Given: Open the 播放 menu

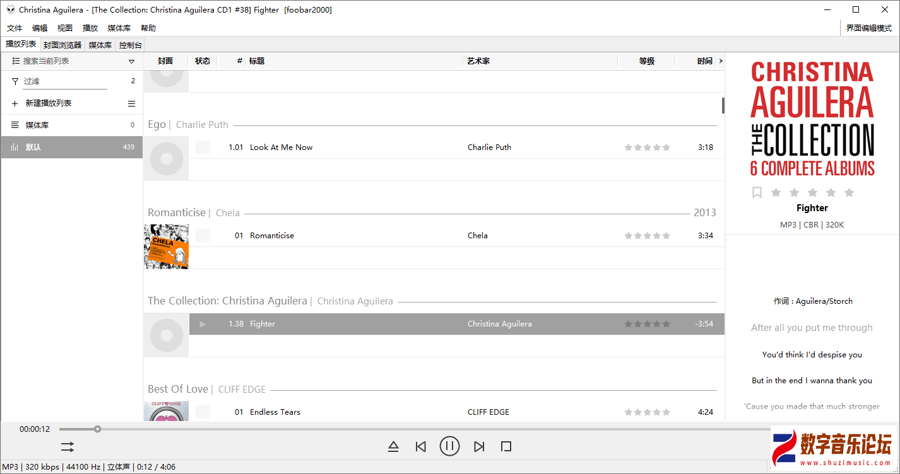Looking at the screenshot, I should click(90, 28).
